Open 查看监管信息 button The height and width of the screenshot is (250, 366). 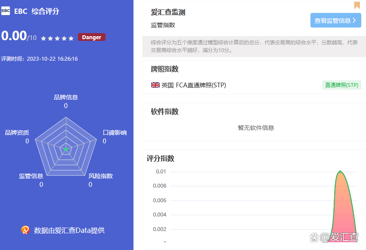tap(335, 20)
